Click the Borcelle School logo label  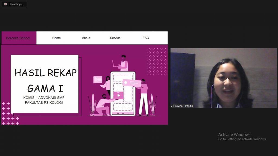tap(18, 38)
